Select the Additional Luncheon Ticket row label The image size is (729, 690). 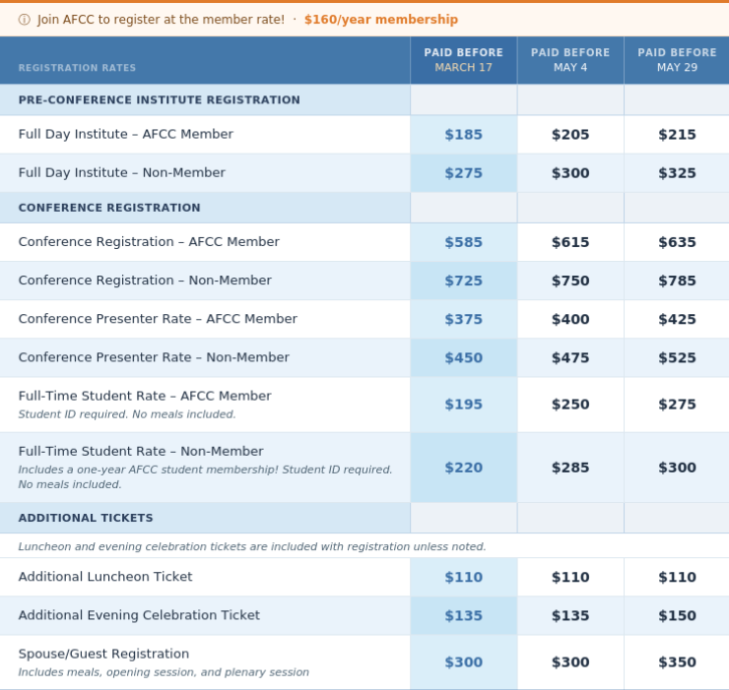105,577
